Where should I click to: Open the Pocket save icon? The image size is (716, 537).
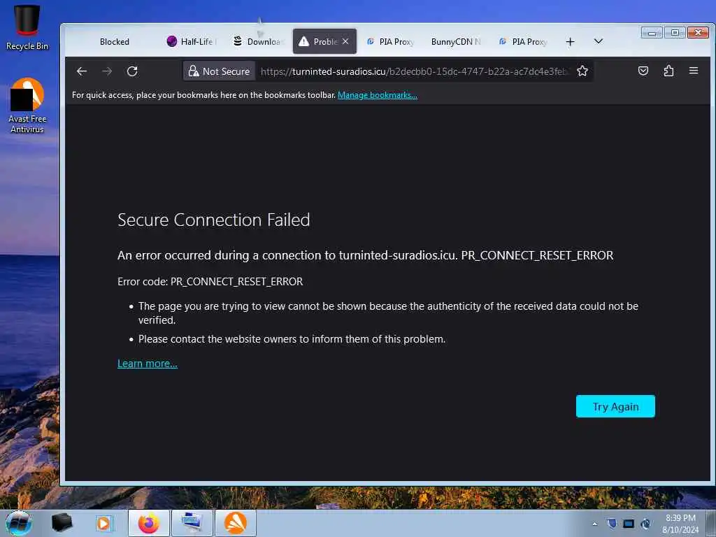click(643, 71)
